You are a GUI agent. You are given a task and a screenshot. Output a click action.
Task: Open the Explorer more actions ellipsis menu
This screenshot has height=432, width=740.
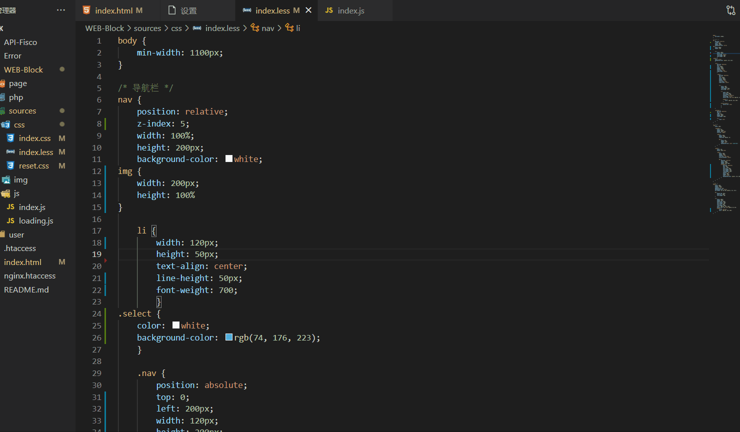(61, 10)
